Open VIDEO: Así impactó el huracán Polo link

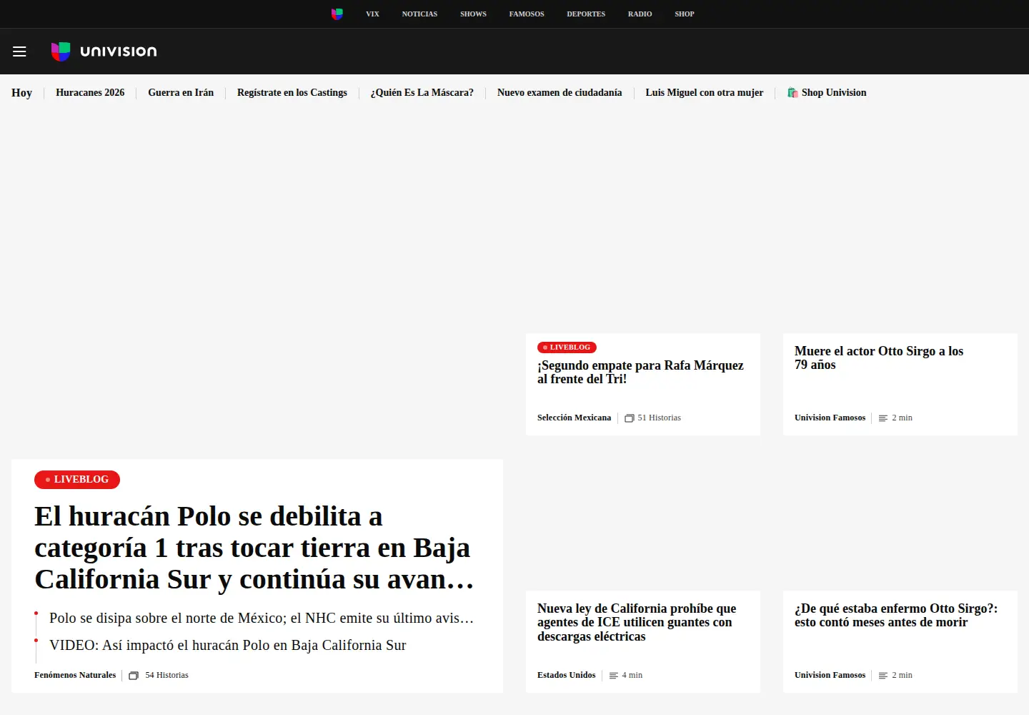(227, 646)
